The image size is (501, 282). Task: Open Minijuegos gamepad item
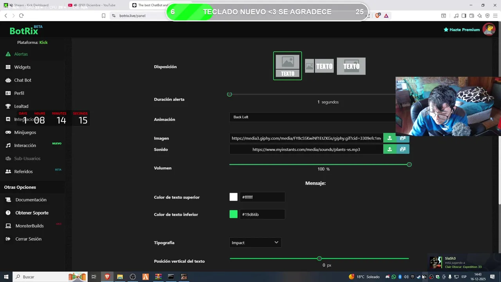click(x=25, y=132)
